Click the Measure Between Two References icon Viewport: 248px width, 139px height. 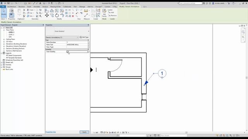(x=86, y=15)
